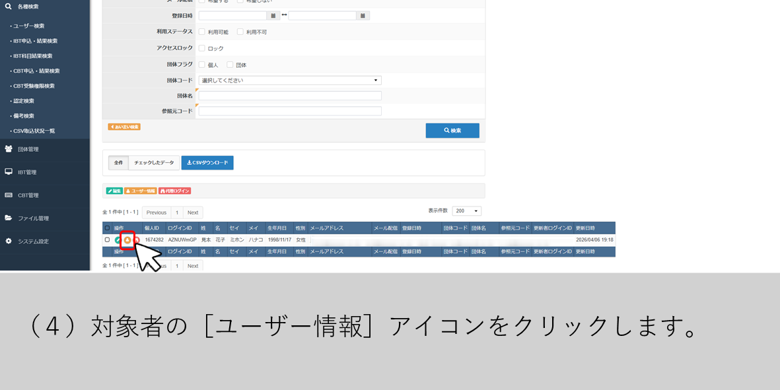This screenshot has width=780, height=390.
Task: Click the green edit icon in row 1674282
Action: point(118,240)
